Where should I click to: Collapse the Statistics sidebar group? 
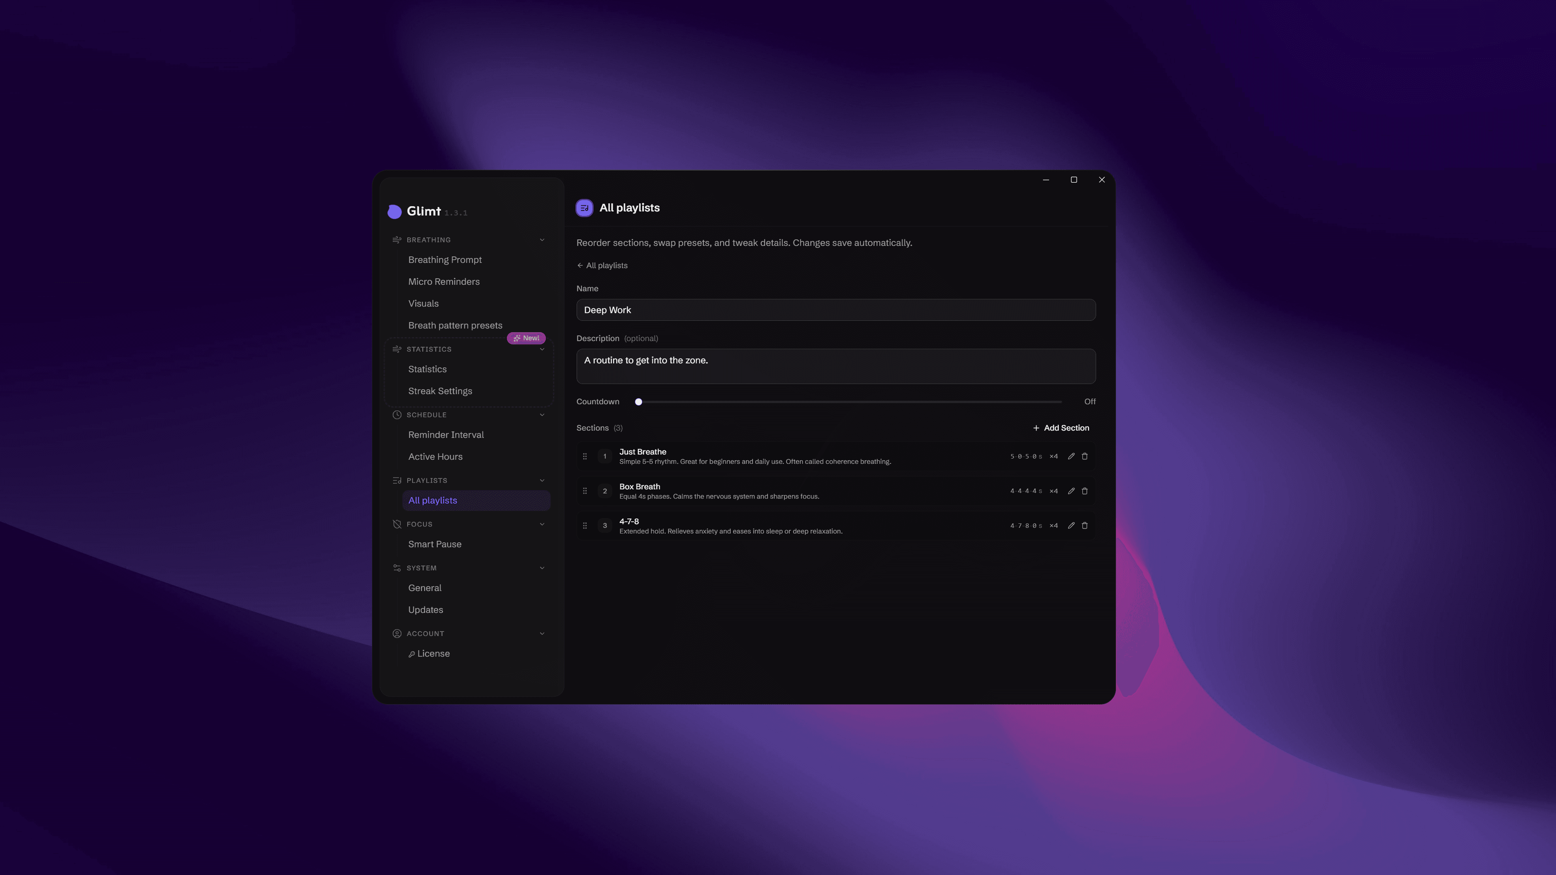[542, 349]
